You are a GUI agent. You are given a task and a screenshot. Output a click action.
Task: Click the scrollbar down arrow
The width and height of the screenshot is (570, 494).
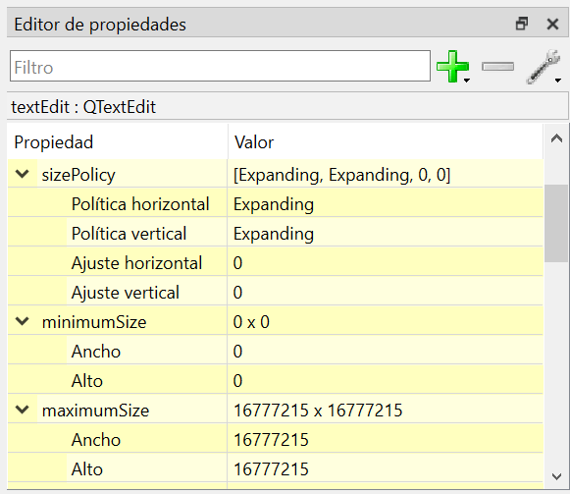556,476
